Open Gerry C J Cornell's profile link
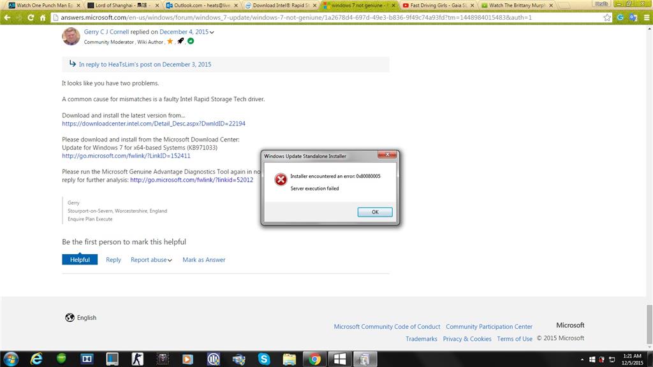Image resolution: width=653 pixels, height=367 pixels. coord(106,32)
